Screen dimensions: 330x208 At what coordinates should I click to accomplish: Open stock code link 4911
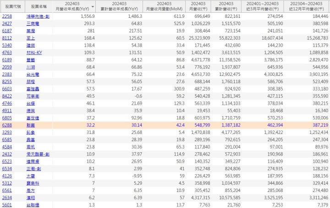7,111
